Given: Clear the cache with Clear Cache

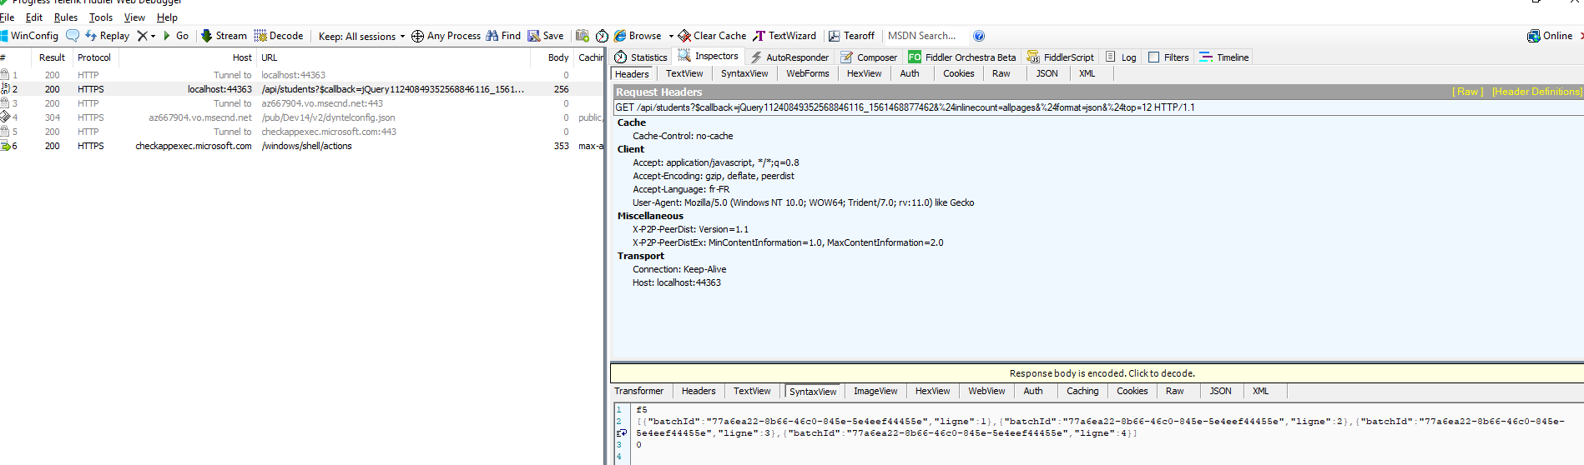Looking at the screenshot, I should pyautogui.click(x=712, y=36).
